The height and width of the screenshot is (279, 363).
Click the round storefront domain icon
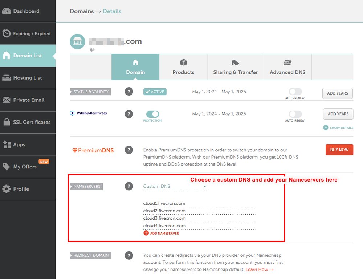pyautogui.click(x=78, y=41)
